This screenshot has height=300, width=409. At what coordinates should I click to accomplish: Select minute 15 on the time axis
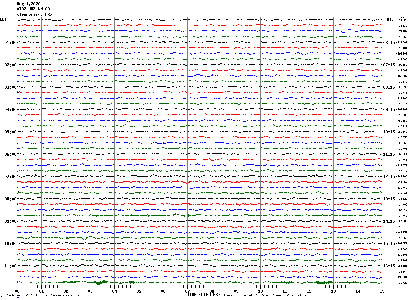pyautogui.click(x=382, y=291)
